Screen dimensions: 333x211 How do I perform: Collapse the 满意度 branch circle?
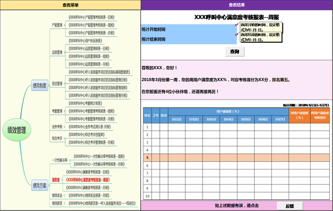pyautogui.click(x=62, y=180)
